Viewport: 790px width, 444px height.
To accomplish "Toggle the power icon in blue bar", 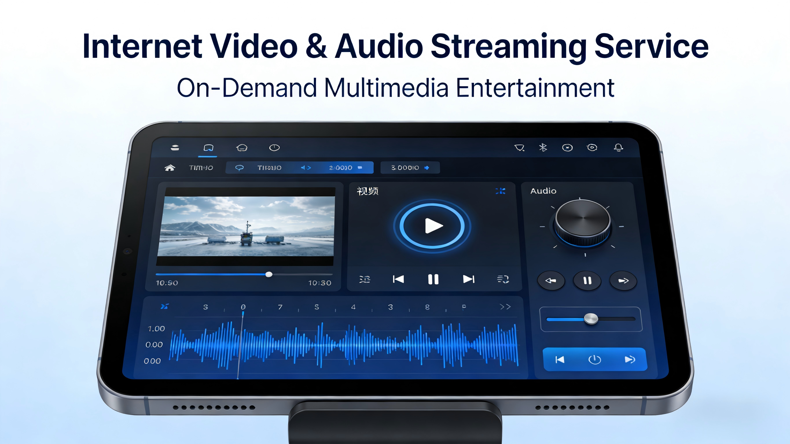I will pos(594,359).
